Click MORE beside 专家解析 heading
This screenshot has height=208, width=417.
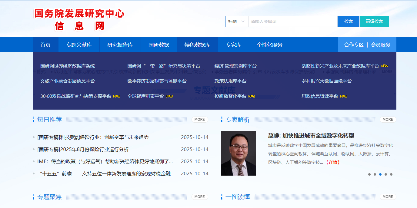pos(388,120)
